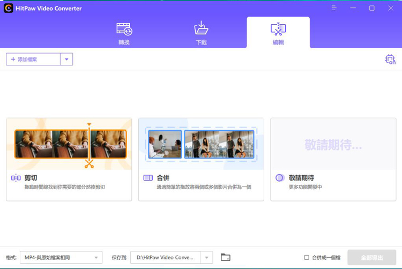Close the HitPaw Video Converter window
This screenshot has height=269, width=402.
click(x=390, y=8)
